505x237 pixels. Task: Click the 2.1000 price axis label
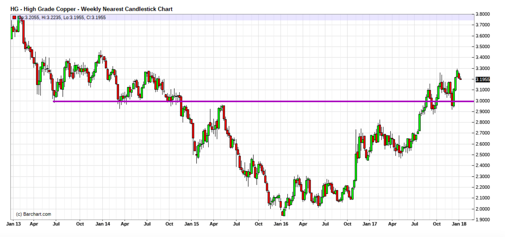(x=483, y=198)
